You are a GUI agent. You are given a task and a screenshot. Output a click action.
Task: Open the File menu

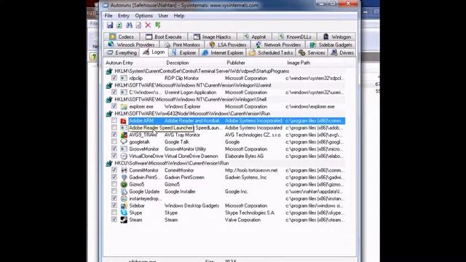click(x=108, y=16)
